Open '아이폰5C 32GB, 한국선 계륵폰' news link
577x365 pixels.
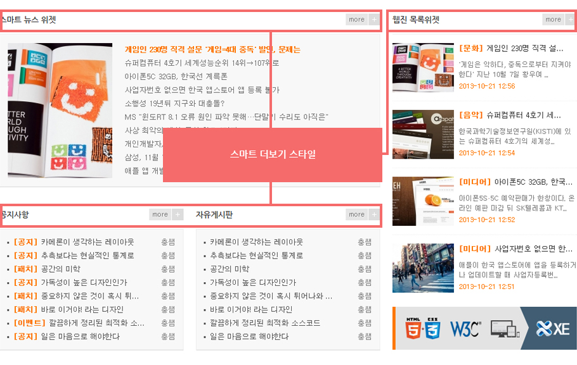click(x=176, y=77)
